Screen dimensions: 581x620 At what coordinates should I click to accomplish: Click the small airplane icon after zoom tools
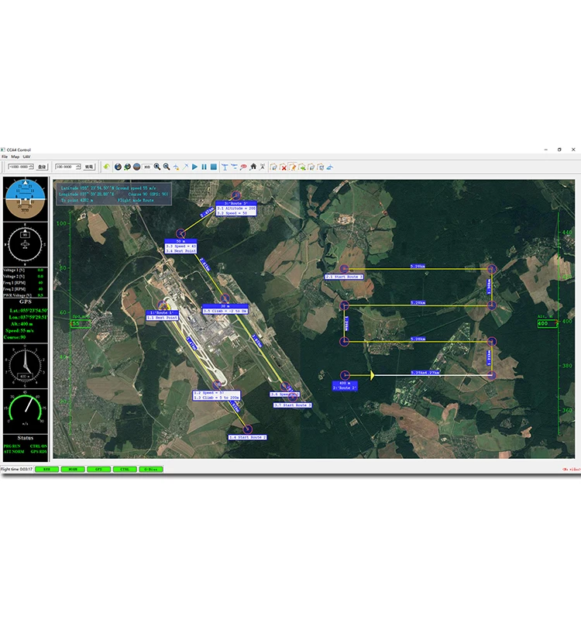click(176, 167)
